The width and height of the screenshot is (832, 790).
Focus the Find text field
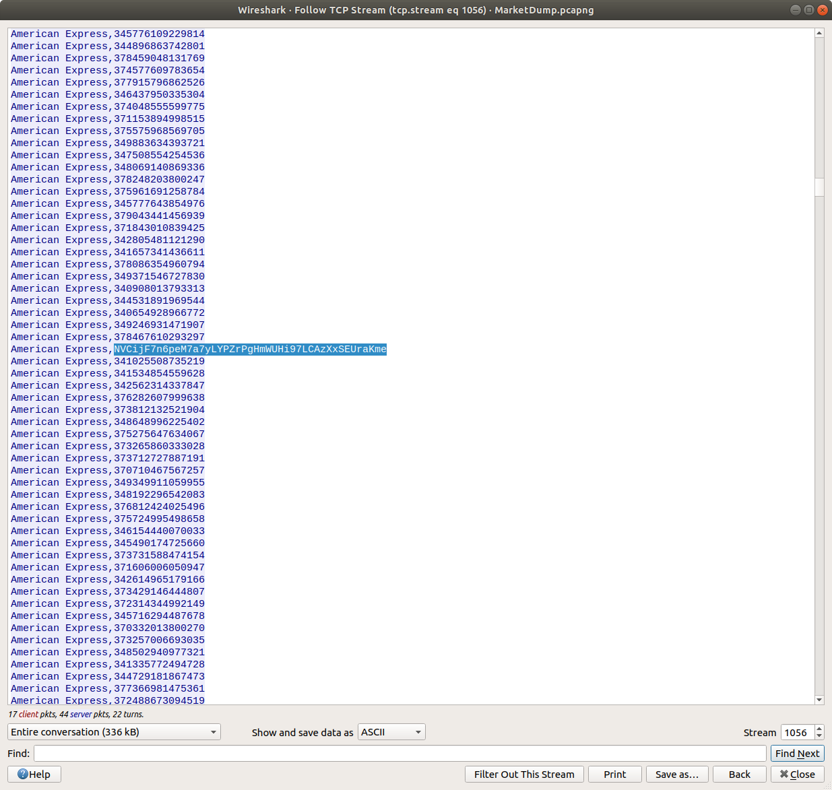click(x=399, y=754)
